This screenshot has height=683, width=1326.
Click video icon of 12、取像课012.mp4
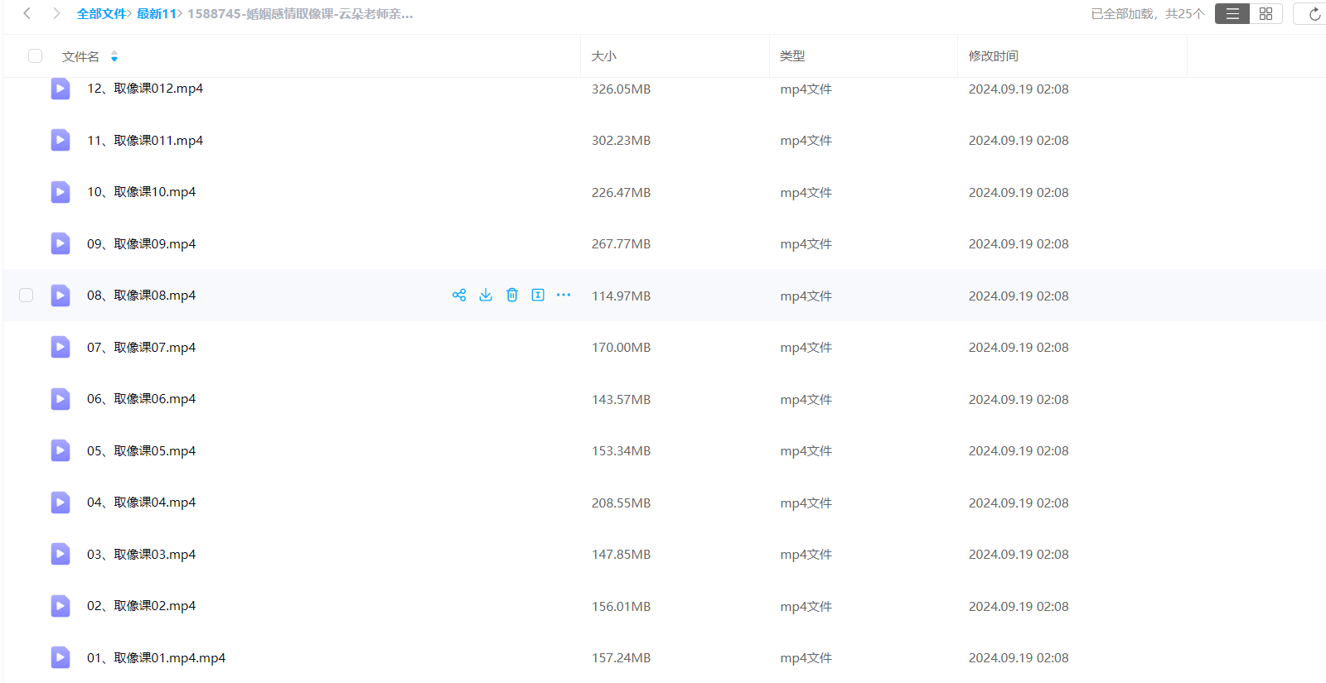pyautogui.click(x=60, y=89)
